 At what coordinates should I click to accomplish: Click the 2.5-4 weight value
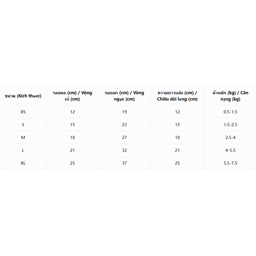click(230, 137)
